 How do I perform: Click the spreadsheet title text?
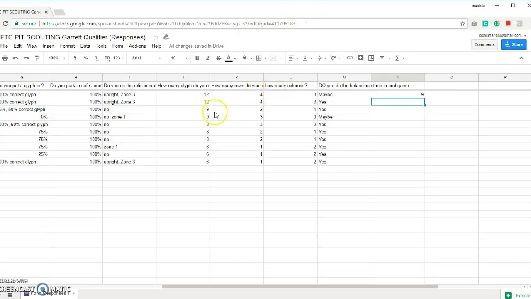73,37
